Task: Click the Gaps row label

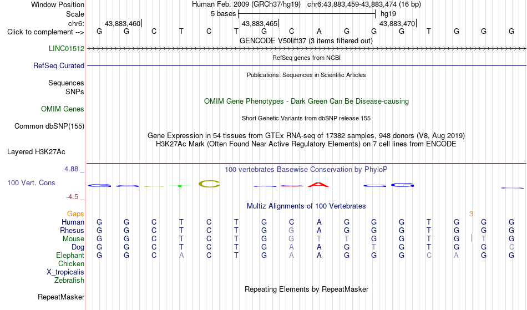Action: 75,214
